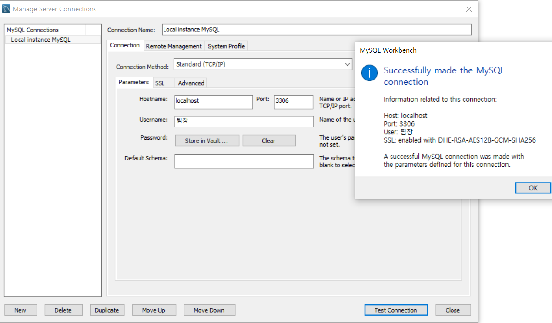Click the Connection Name input field

317,30
